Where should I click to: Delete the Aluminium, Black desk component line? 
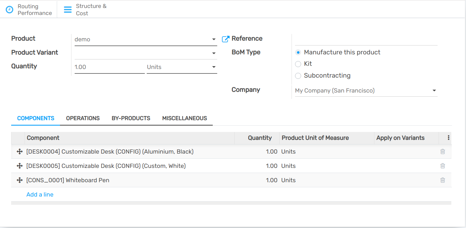(442, 152)
